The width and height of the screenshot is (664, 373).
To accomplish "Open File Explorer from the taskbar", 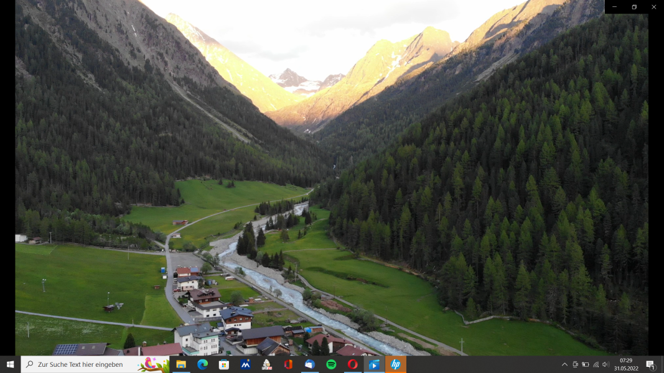I will pyautogui.click(x=181, y=364).
